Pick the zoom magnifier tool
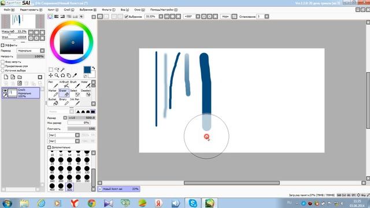Image resolution: width=370 pixels, height=208 pixels. [x=57, y=76]
